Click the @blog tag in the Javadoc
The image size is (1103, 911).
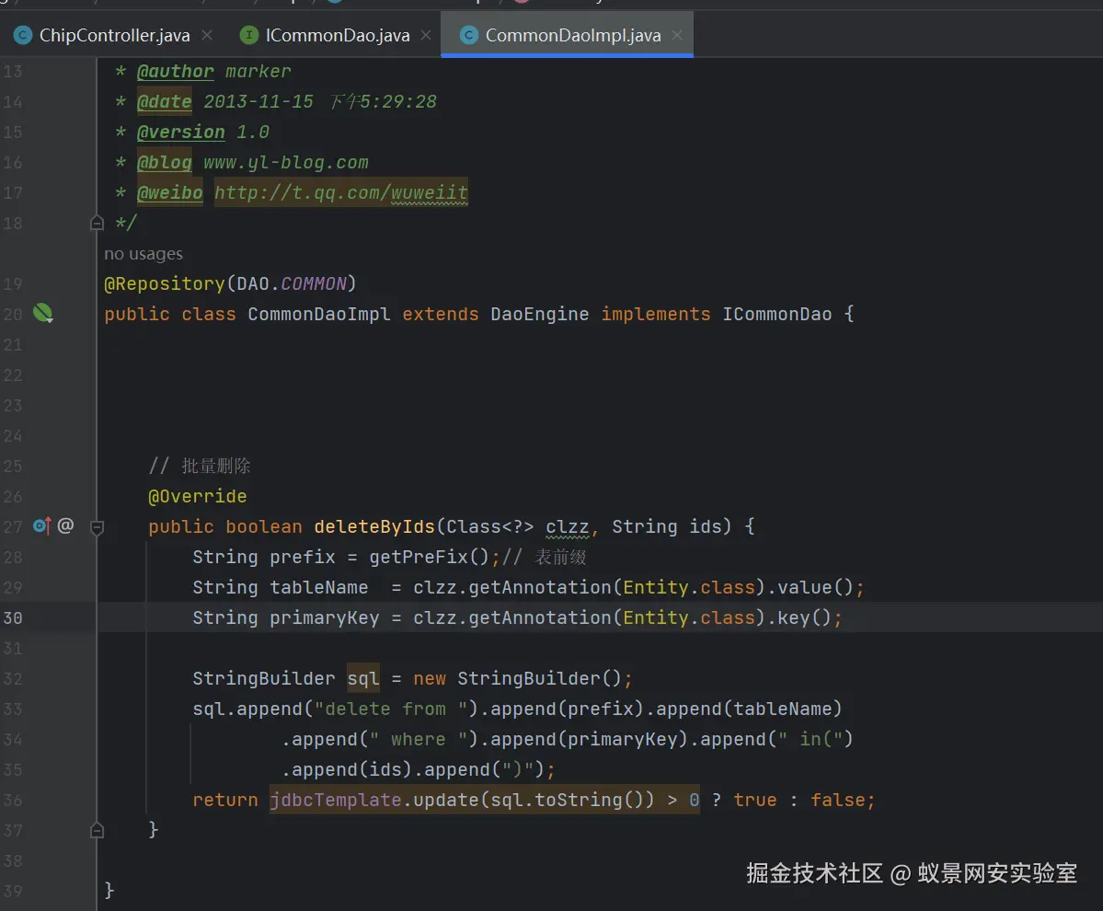164,163
